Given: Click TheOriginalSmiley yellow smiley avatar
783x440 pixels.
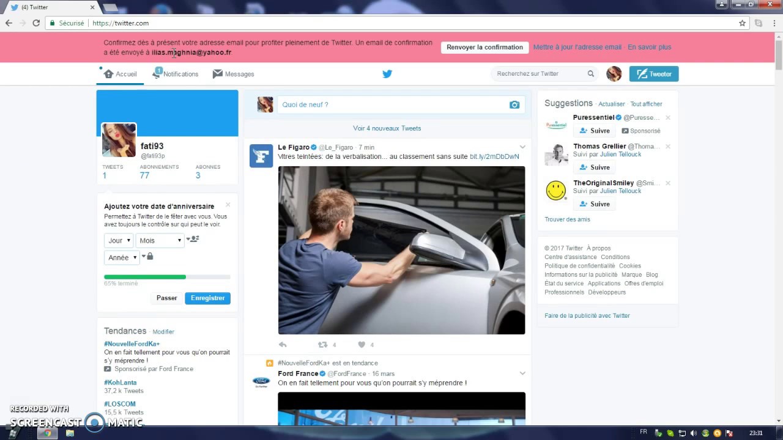Looking at the screenshot, I should (x=556, y=191).
